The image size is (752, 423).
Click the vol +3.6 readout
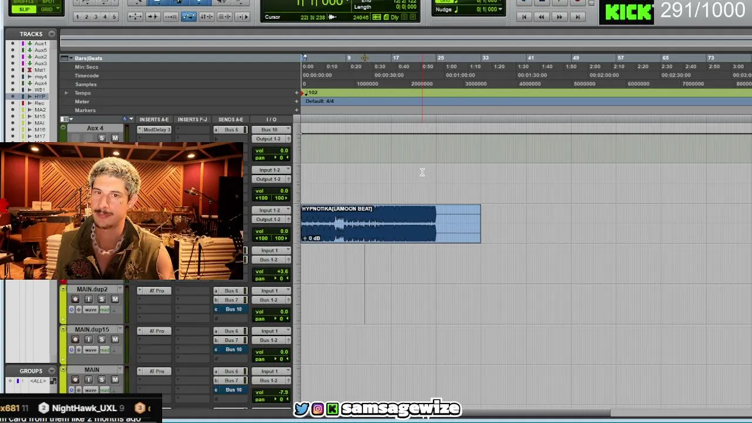click(272, 271)
